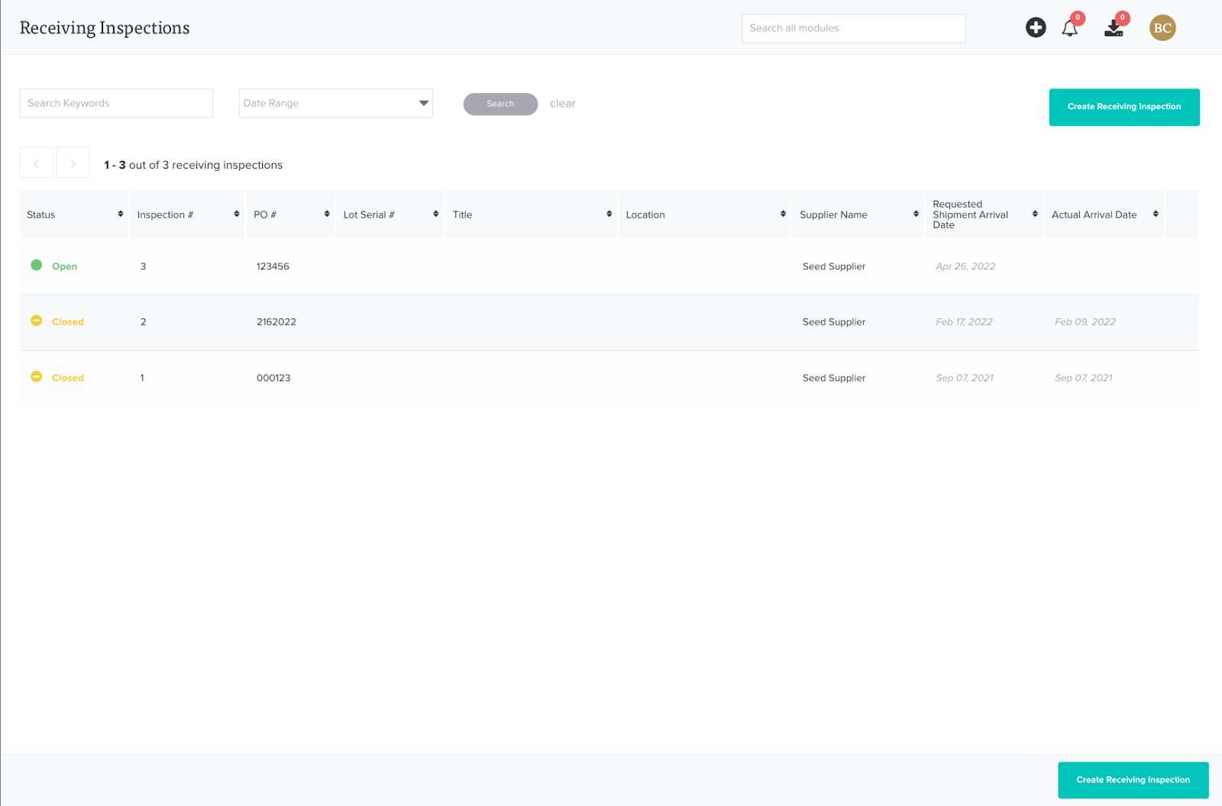Click Closed status icon for PO 2162022

[x=37, y=321]
